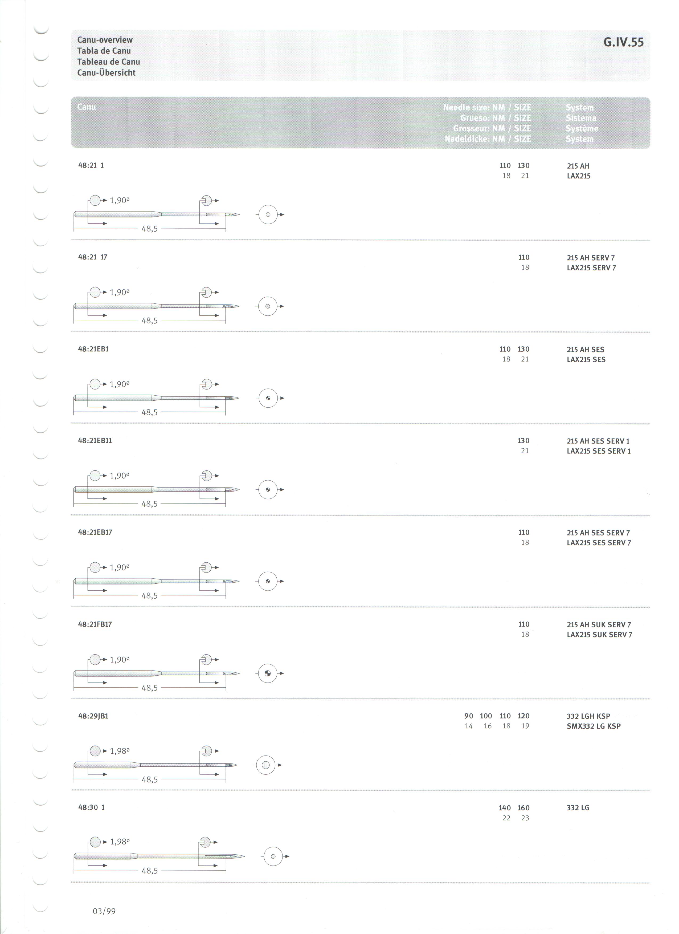Click the point icon in the 48:30 1 row

pyautogui.click(x=273, y=856)
